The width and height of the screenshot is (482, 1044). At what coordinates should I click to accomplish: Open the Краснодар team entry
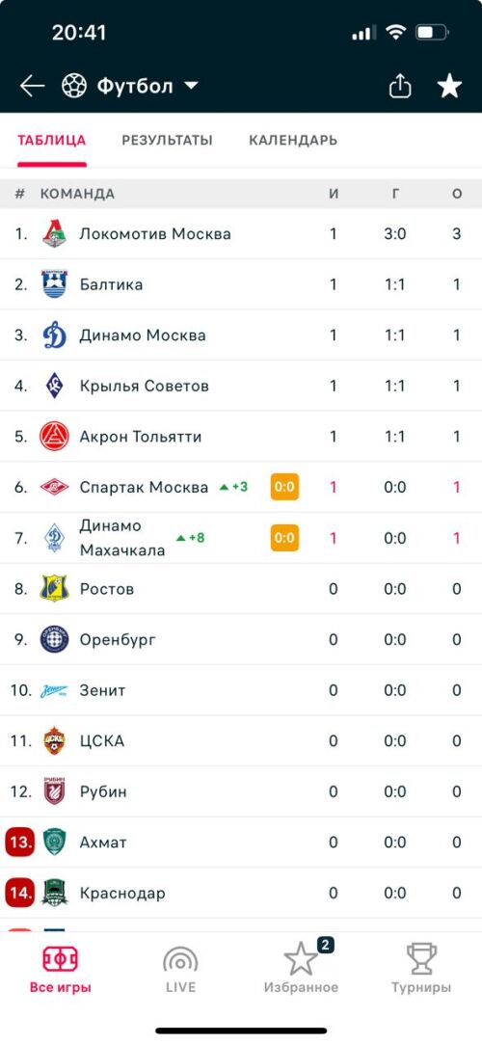(241, 893)
